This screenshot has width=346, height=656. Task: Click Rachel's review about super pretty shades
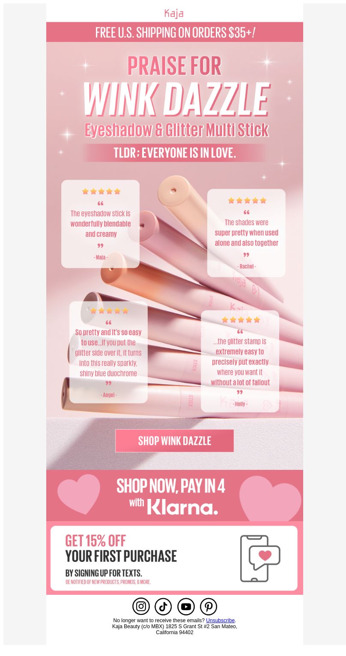[246, 233]
